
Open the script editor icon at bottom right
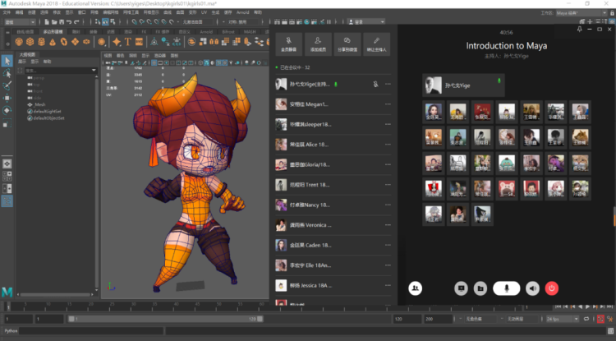(610, 331)
